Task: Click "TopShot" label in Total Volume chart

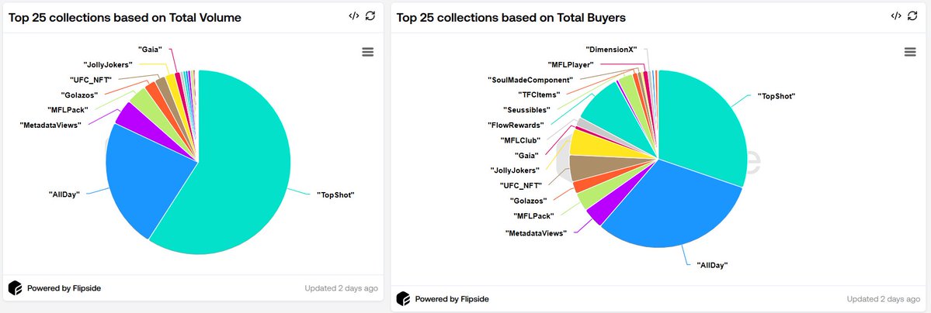Action: (336, 194)
